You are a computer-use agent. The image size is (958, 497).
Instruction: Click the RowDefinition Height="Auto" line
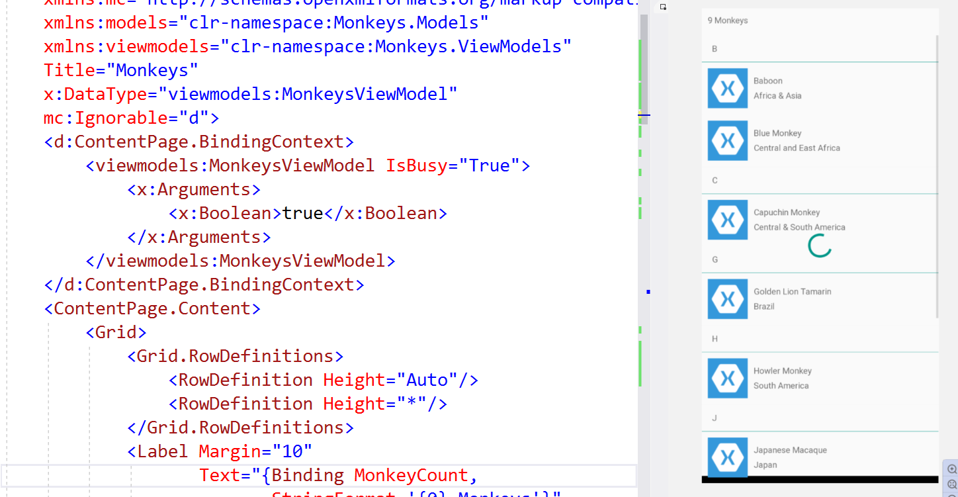point(324,380)
